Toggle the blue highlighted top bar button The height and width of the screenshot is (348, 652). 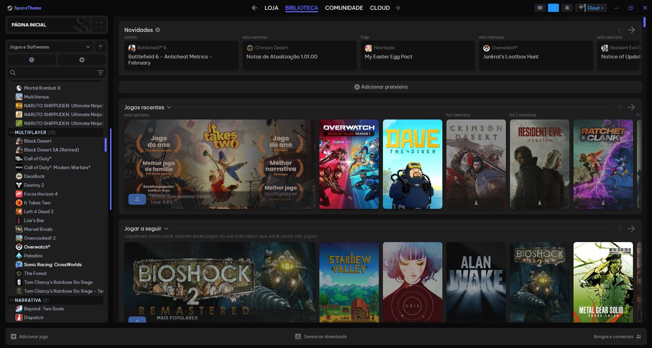coord(553,8)
